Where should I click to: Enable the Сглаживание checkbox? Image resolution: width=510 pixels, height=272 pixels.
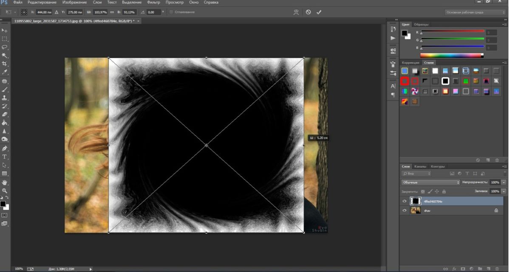[172, 12]
